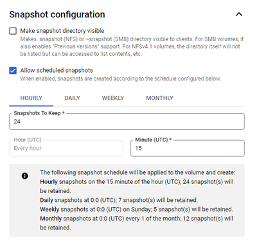This screenshot has height=245, width=257.
Task: Open the WEEKLY schedule tab
Action: [x=113, y=98]
